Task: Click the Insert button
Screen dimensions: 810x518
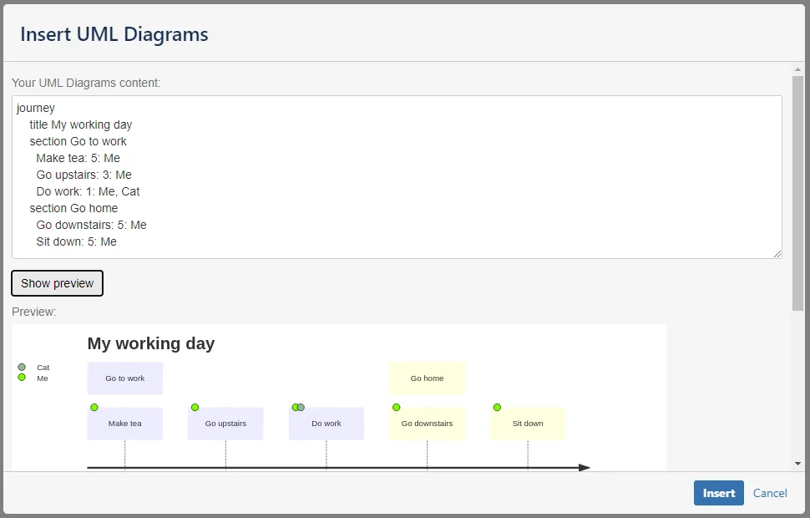Action: click(719, 493)
